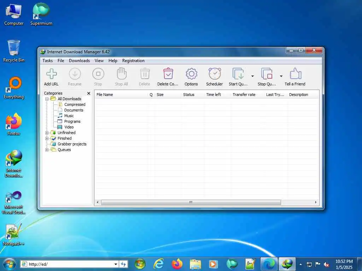Image resolution: width=362 pixels, height=271 pixels.
Task: Expand the Queues tree node
Action: coord(47,150)
